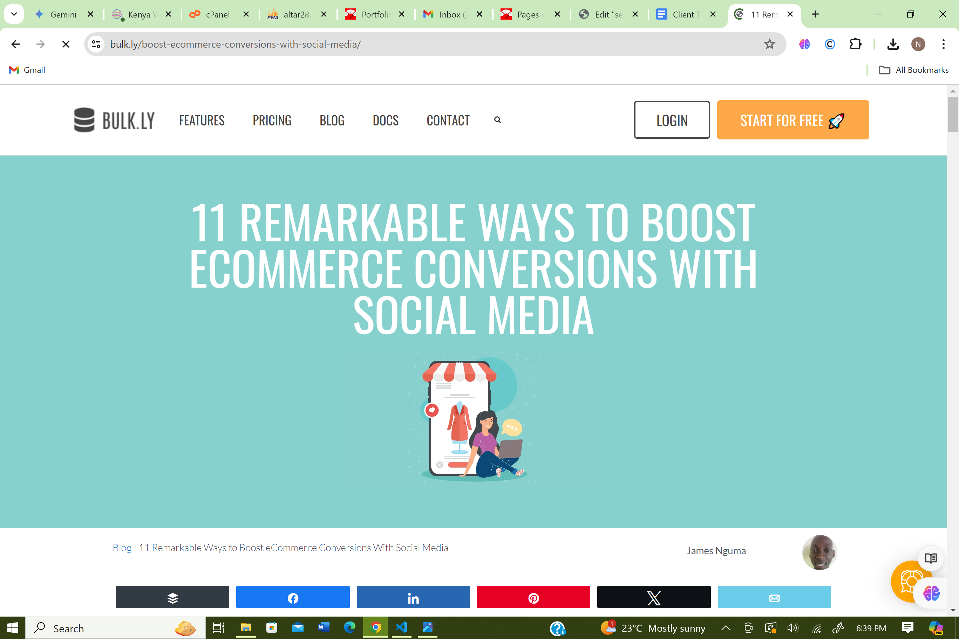Click the START FOR FREE button
This screenshot has width=959, height=639.
(x=793, y=120)
